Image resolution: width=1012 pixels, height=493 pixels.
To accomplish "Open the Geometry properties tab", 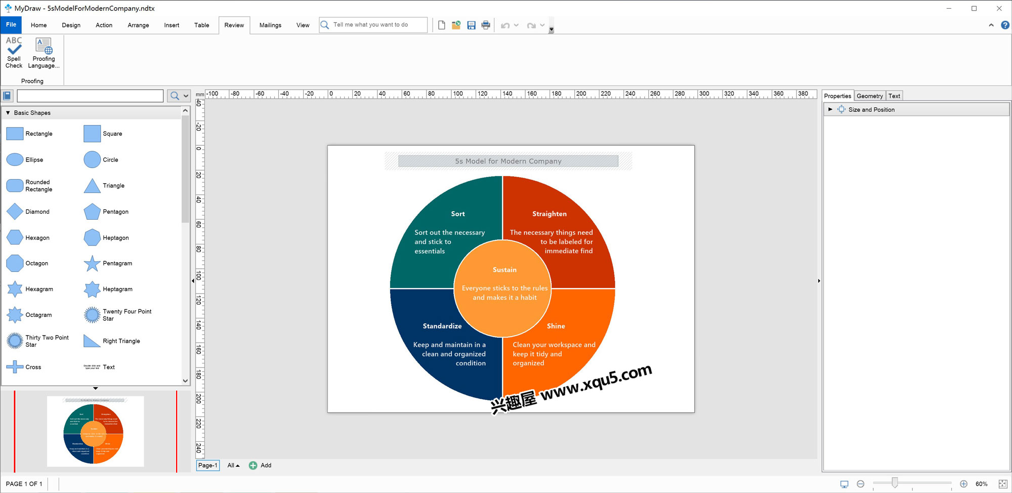I will pos(869,96).
